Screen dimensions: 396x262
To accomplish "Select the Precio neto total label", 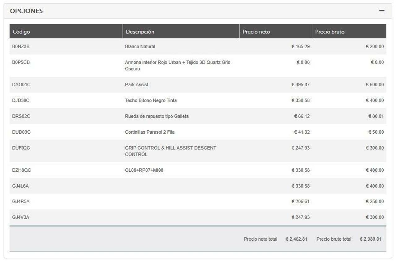I will click(260, 239).
